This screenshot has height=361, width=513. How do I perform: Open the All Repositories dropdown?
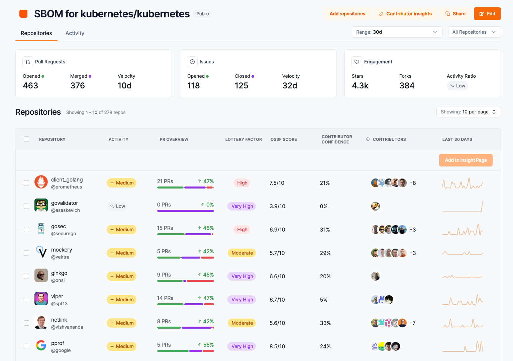474,32
